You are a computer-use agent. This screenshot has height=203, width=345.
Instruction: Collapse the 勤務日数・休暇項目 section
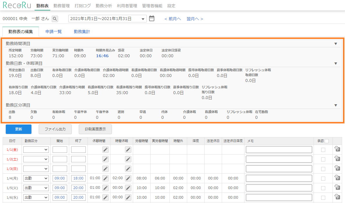pos(336,64)
